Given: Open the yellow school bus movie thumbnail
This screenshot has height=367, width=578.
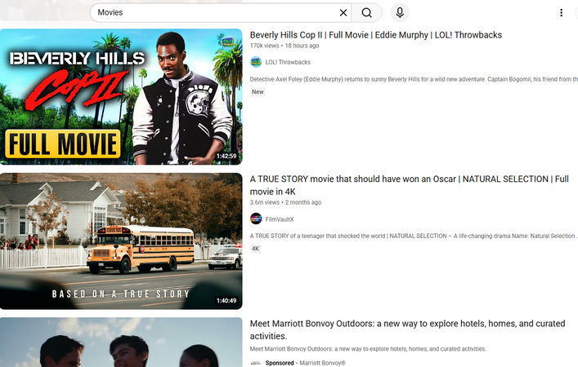Looking at the screenshot, I should 121,241.
